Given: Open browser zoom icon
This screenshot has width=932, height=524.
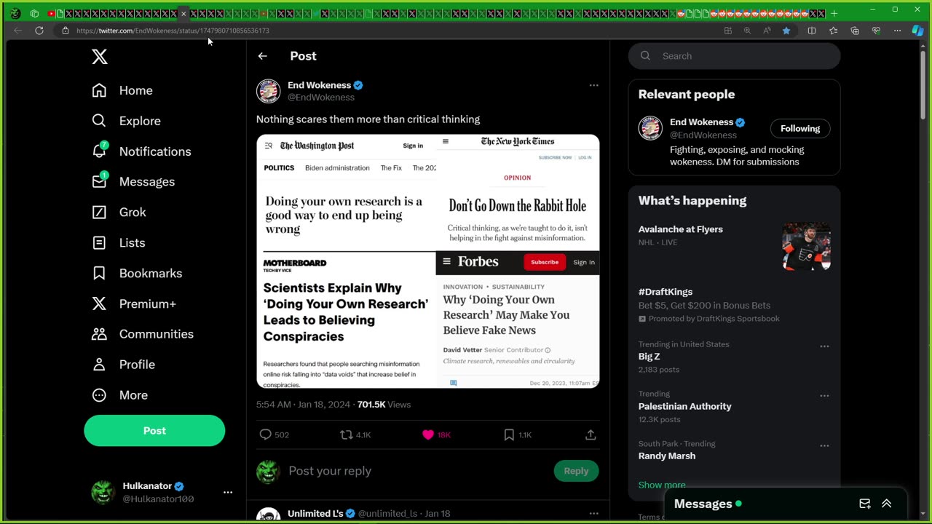Looking at the screenshot, I should click(x=747, y=31).
